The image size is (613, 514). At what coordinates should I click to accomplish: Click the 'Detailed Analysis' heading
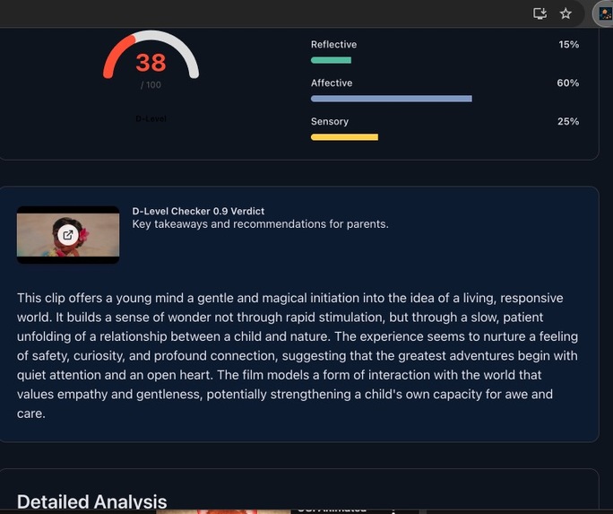pos(92,501)
